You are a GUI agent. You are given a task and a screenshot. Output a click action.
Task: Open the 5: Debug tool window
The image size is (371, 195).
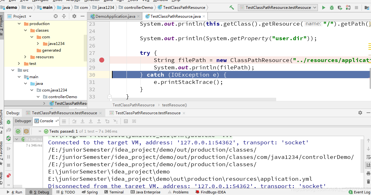click(x=39, y=192)
